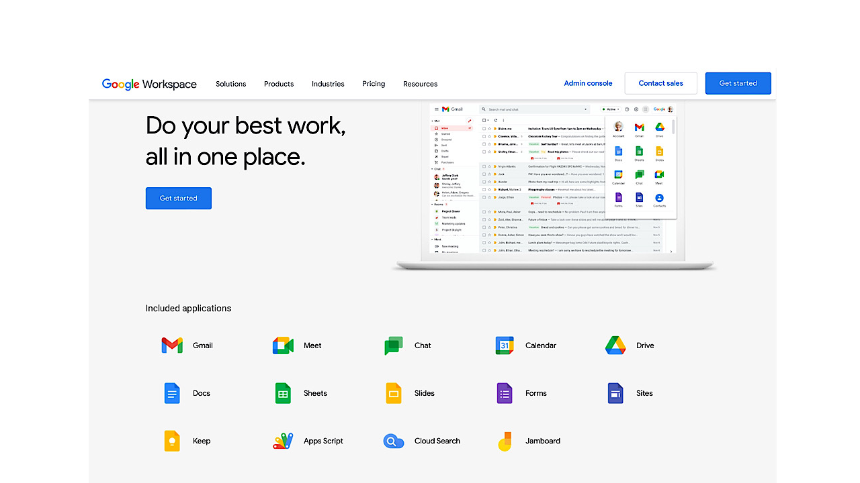Tick the checkbox for the Blaine email row
860x483 pixels.
(484, 128)
